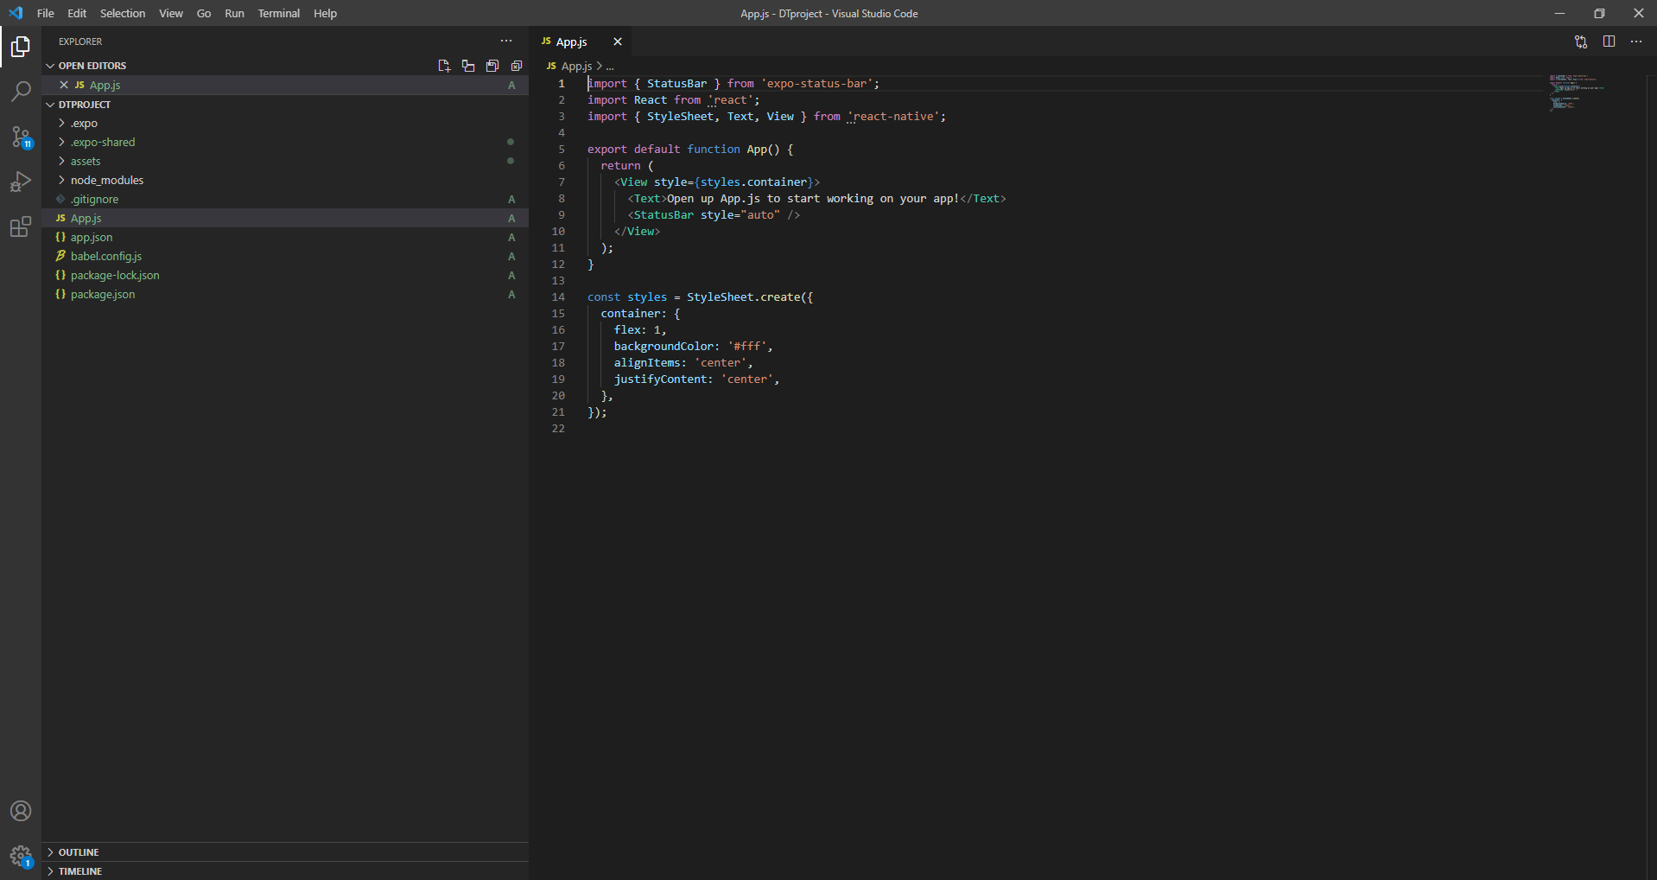The image size is (1657, 880).
Task: Open the Selection menu
Action: click(123, 13)
